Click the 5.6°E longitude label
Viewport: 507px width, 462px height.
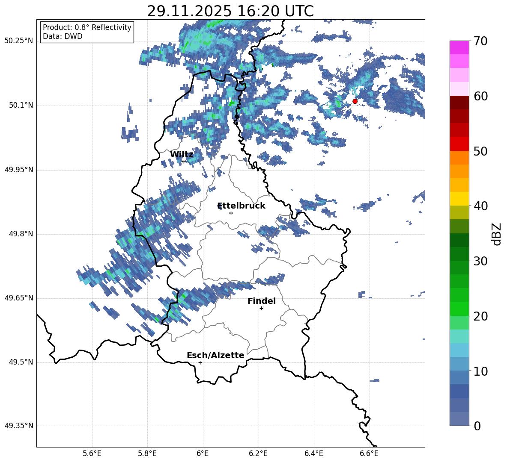pos(92,453)
